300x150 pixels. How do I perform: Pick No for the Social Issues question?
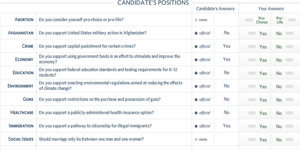(x=279, y=140)
